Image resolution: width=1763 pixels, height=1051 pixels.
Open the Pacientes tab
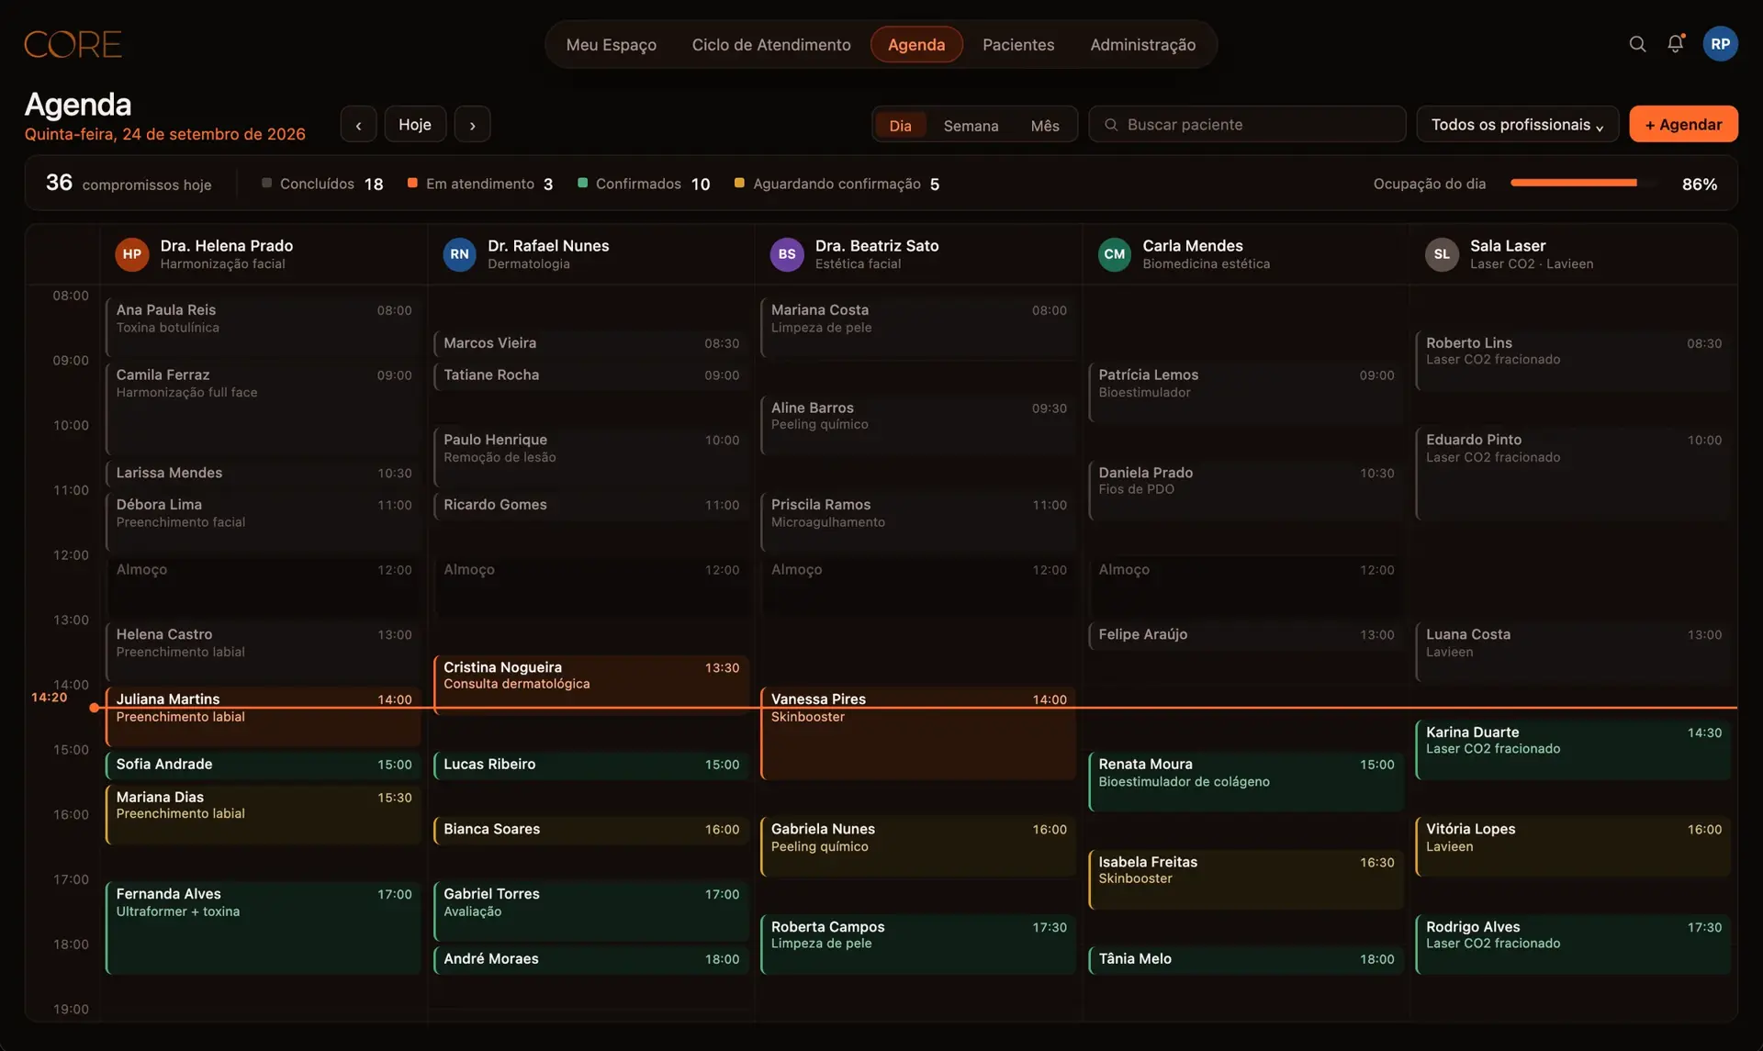click(1018, 44)
